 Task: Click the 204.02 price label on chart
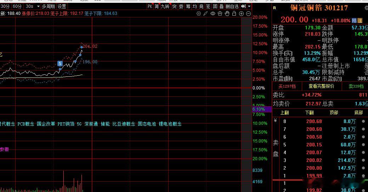click(x=90, y=46)
